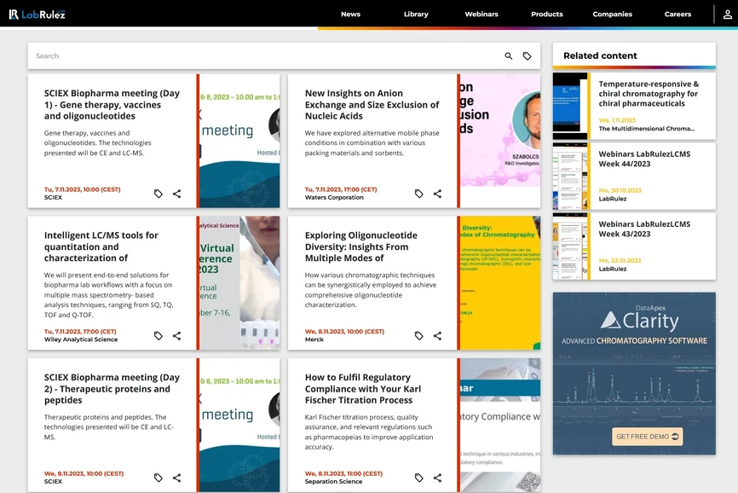
Task: Open the Products menu item
Action: [x=547, y=14]
